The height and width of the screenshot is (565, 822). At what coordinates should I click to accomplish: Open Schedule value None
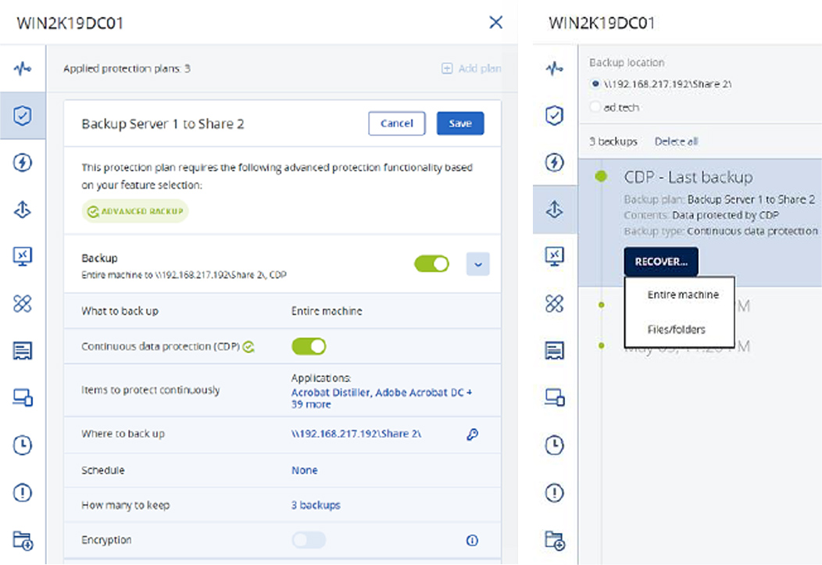(x=305, y=470)
